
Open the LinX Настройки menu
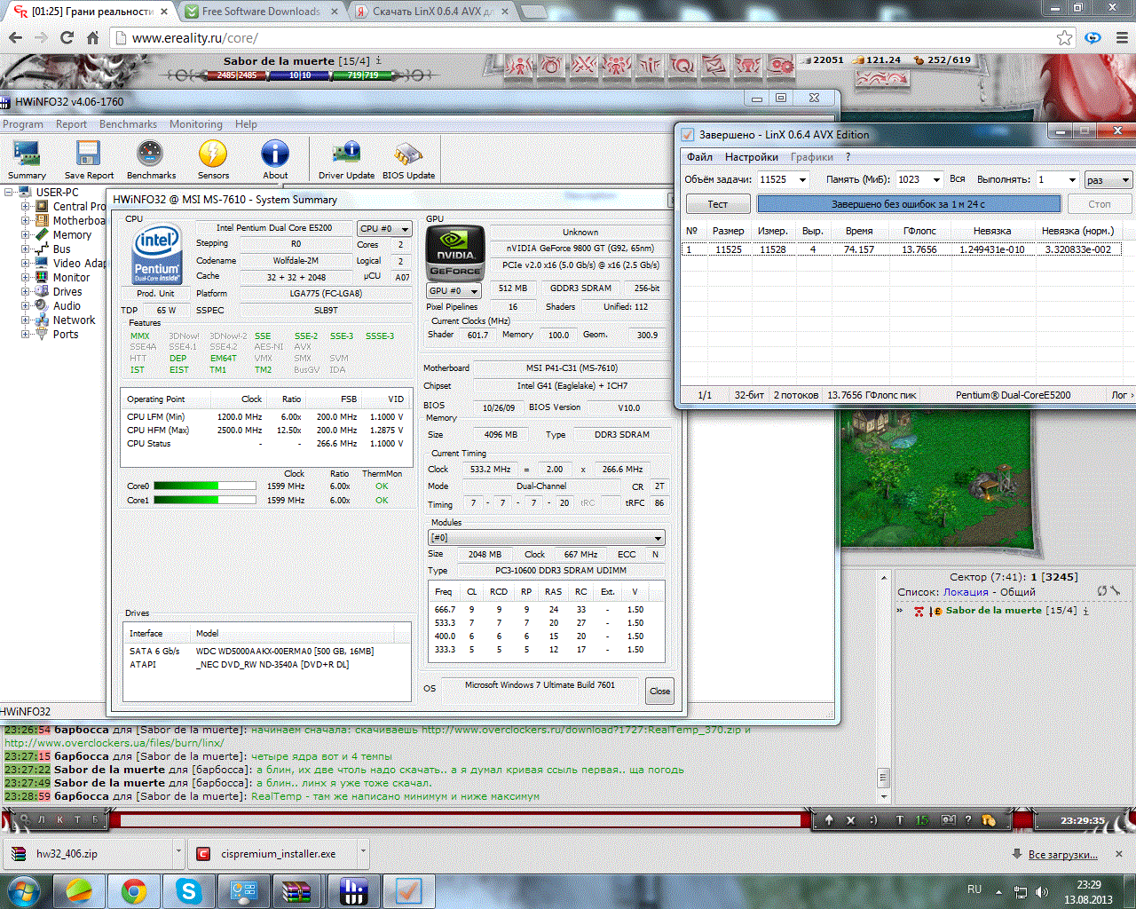coord(752,157)
